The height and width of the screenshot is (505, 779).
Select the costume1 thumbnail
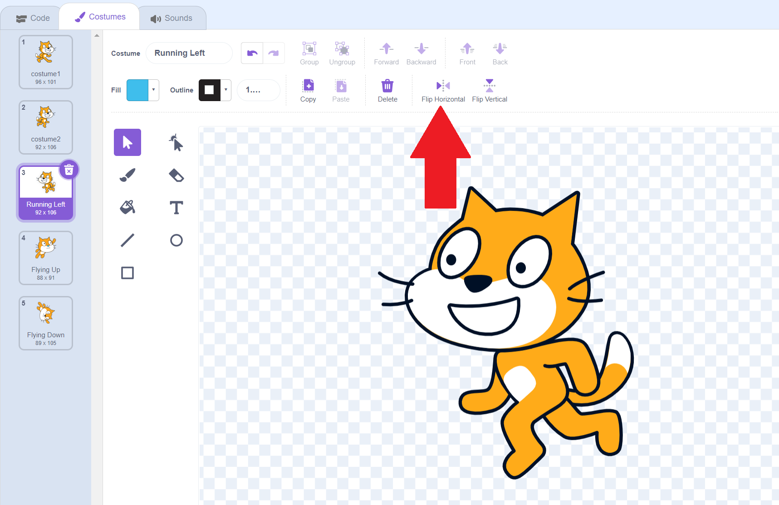tap(46, 62)
